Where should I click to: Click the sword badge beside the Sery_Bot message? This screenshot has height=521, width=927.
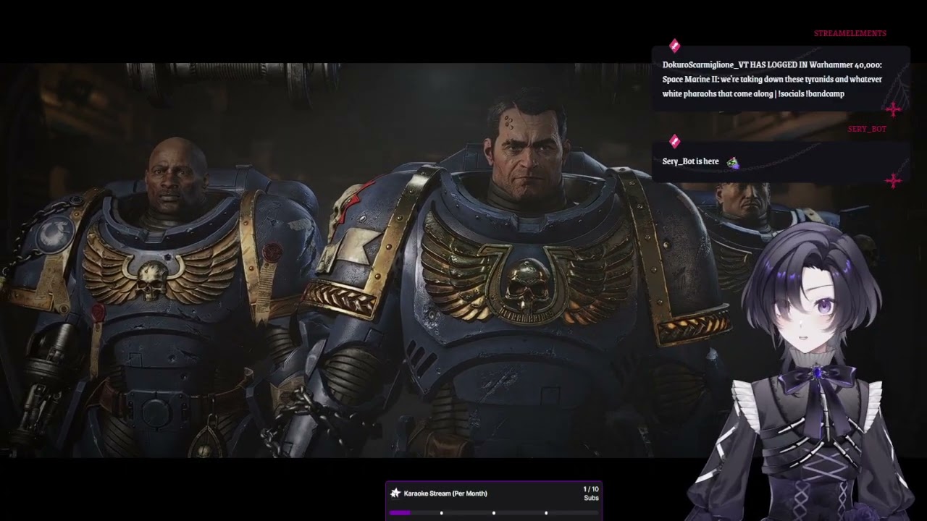(674, 141)
